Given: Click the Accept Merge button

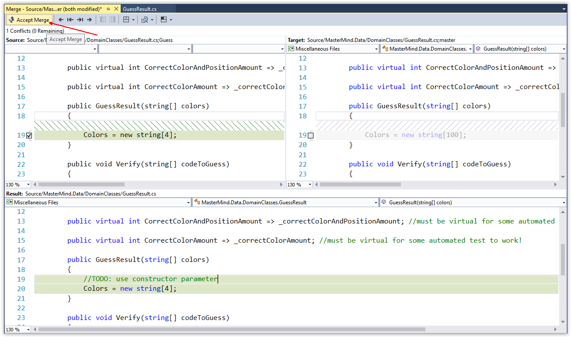Looking at the screenshot, I should 29,20.
